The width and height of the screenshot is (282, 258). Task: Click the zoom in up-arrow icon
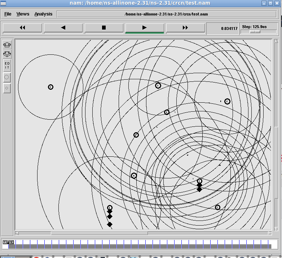[x=7, y=45]
